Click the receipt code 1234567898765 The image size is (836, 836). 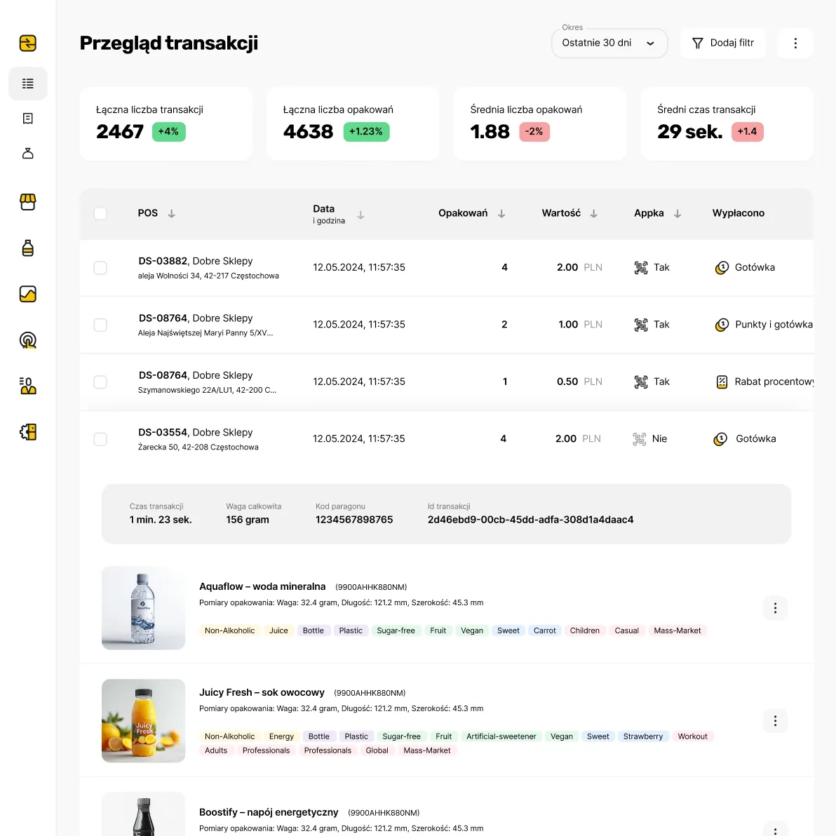(x=354, y=520)
